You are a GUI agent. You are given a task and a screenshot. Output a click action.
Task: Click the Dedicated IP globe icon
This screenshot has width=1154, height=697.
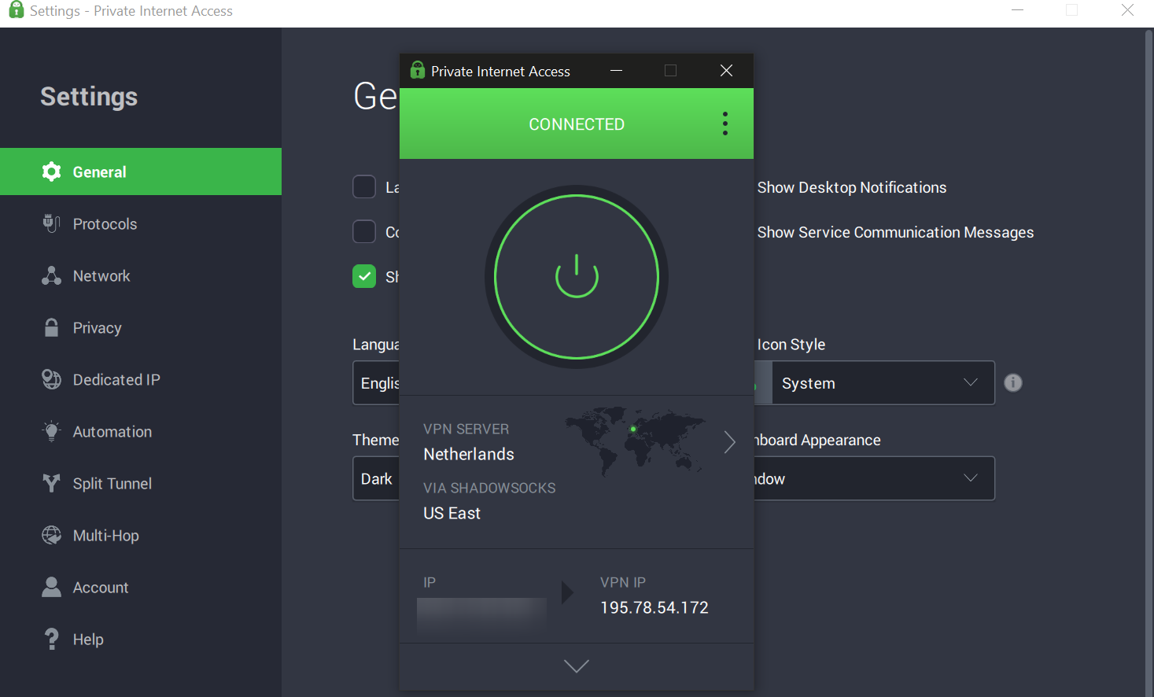tap(51, 379)
